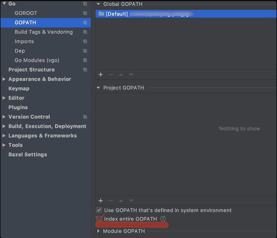
Task: Open the Go Modules (vgo) settings page
Action: tap(37, 60)
